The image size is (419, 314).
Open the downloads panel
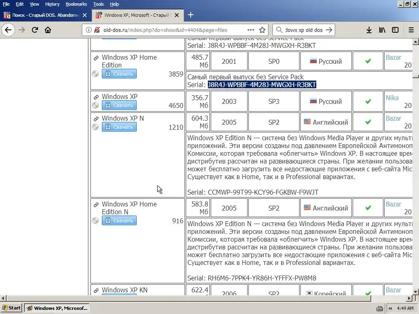point(369,30)
